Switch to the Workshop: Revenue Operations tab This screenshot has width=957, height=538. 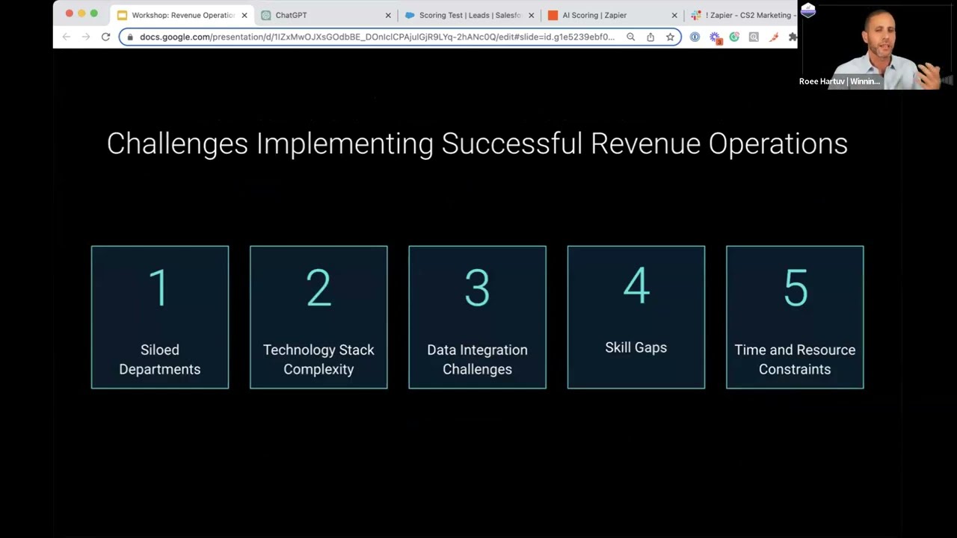click(182, 15)
